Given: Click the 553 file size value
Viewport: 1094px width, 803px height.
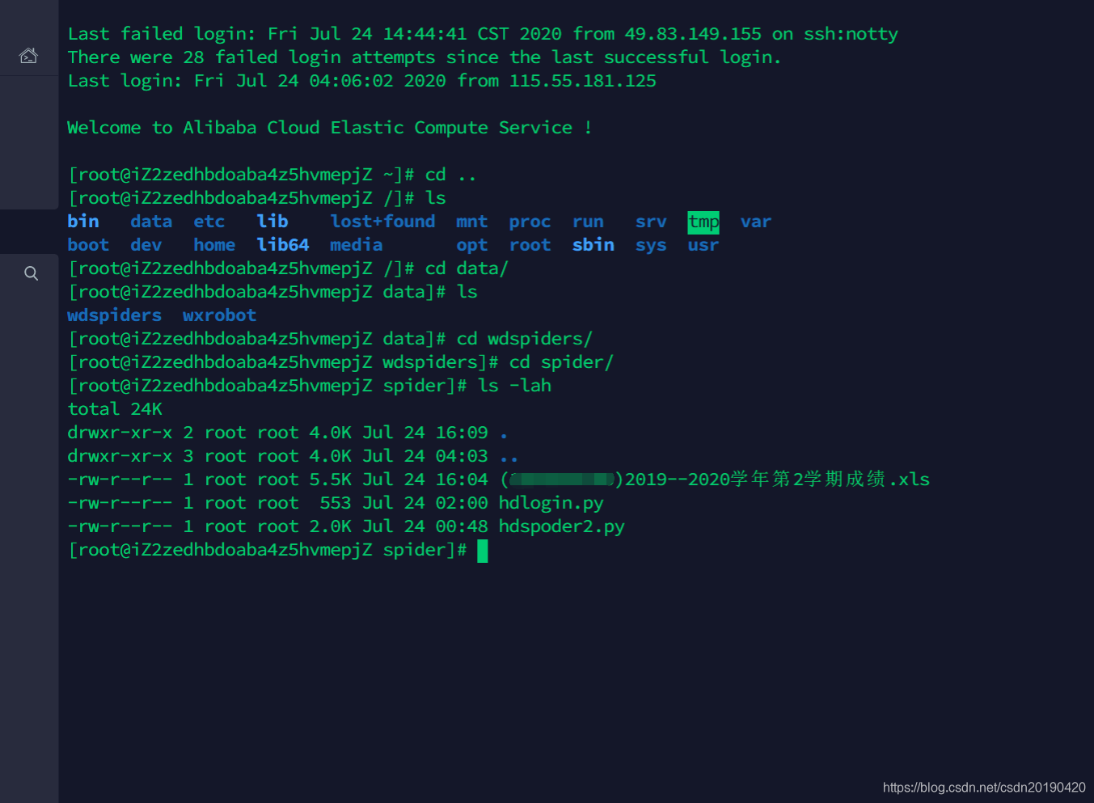Looking at the screenshot, I should click(336, 503).
